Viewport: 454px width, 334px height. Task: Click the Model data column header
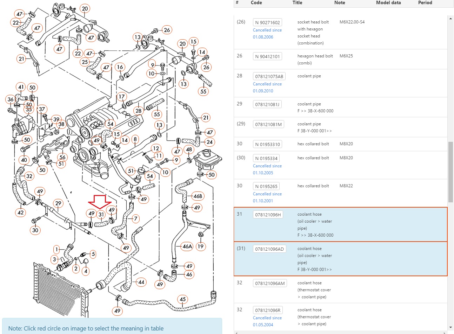[x=388, y=3]
